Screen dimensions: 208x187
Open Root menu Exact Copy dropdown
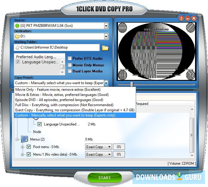[98, 147]
